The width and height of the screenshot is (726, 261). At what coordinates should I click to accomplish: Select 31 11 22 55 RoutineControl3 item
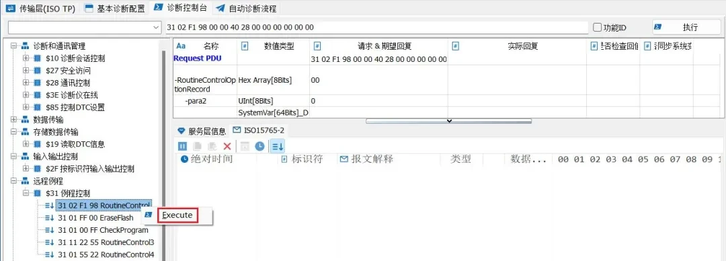106,242
